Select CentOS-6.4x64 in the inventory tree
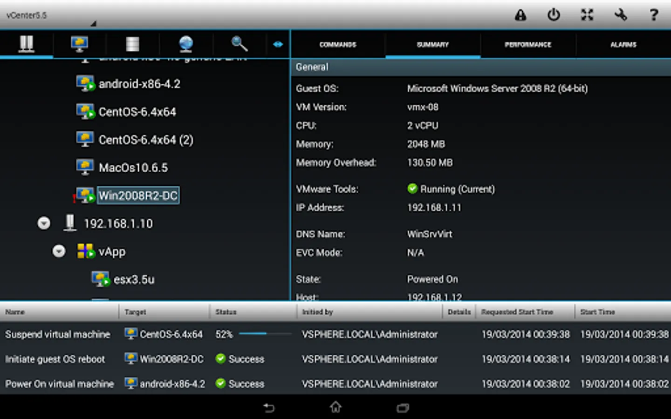The width and height of the screenshot is (671, 419). click(x=137, y=112)
